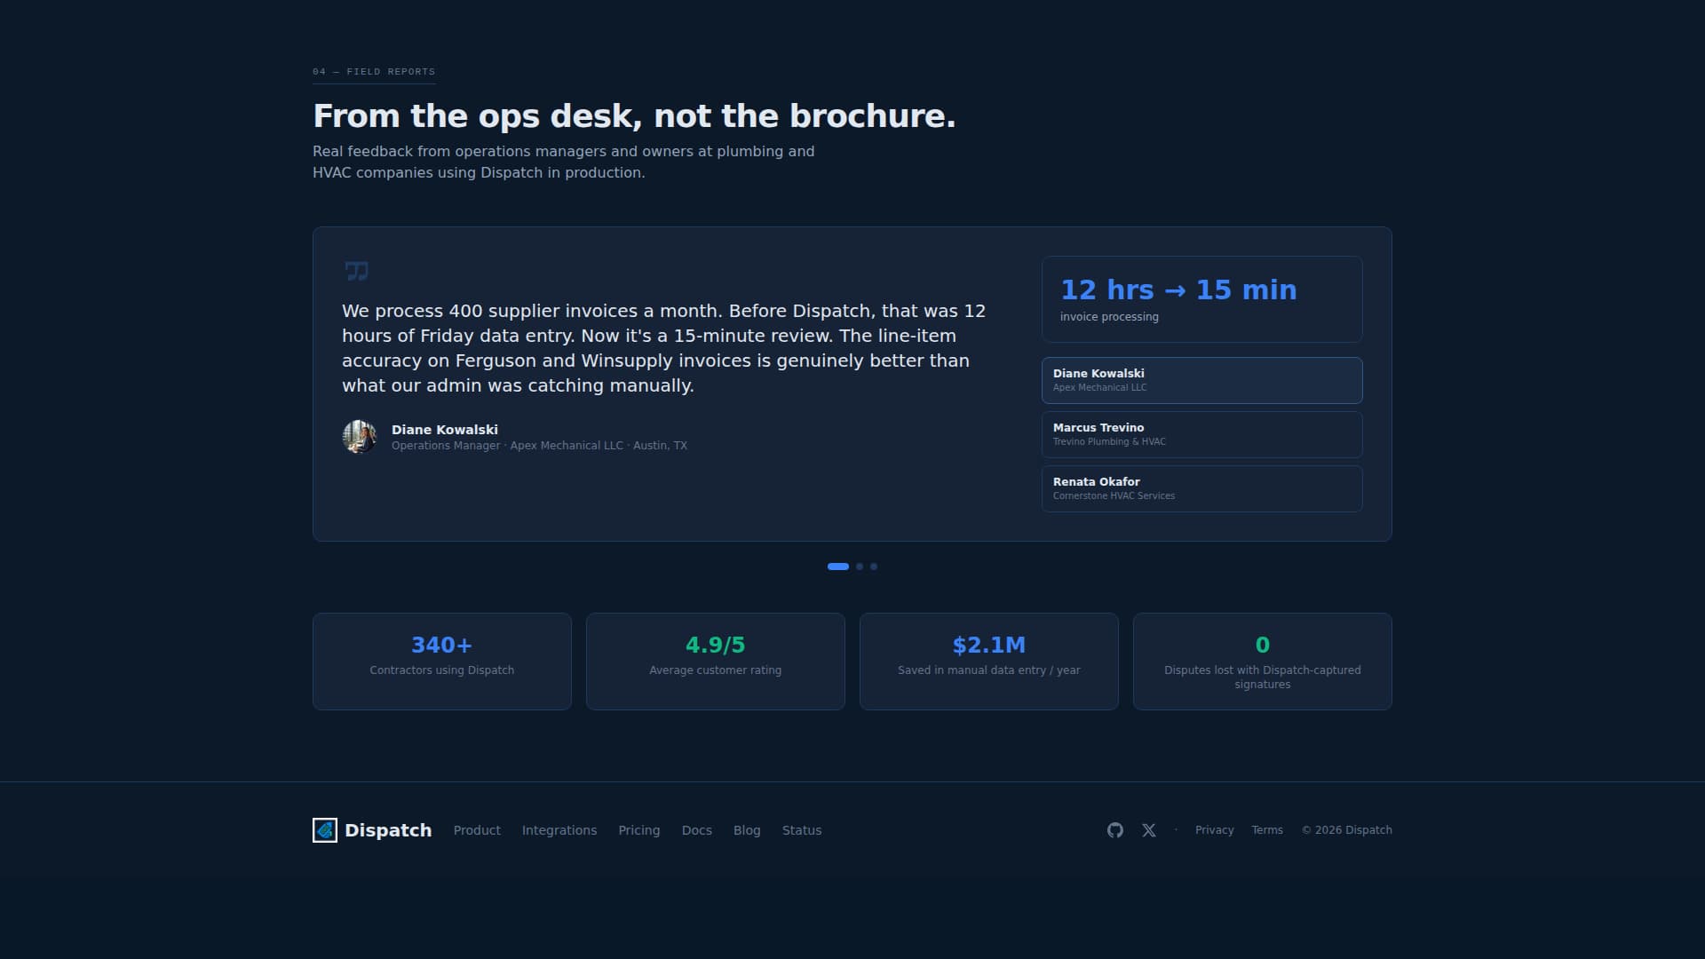Open the GitHub icon in footer
Screen dimensions: 1705x959
(1115, 830)
